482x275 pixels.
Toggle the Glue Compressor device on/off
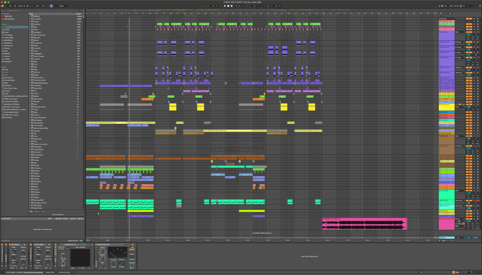[97, 244]
